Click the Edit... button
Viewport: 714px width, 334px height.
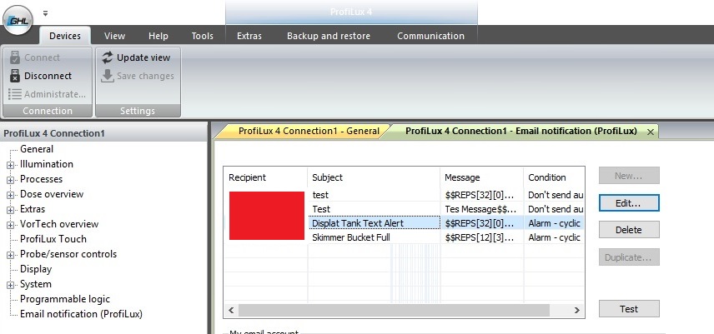tap(629, 203)
